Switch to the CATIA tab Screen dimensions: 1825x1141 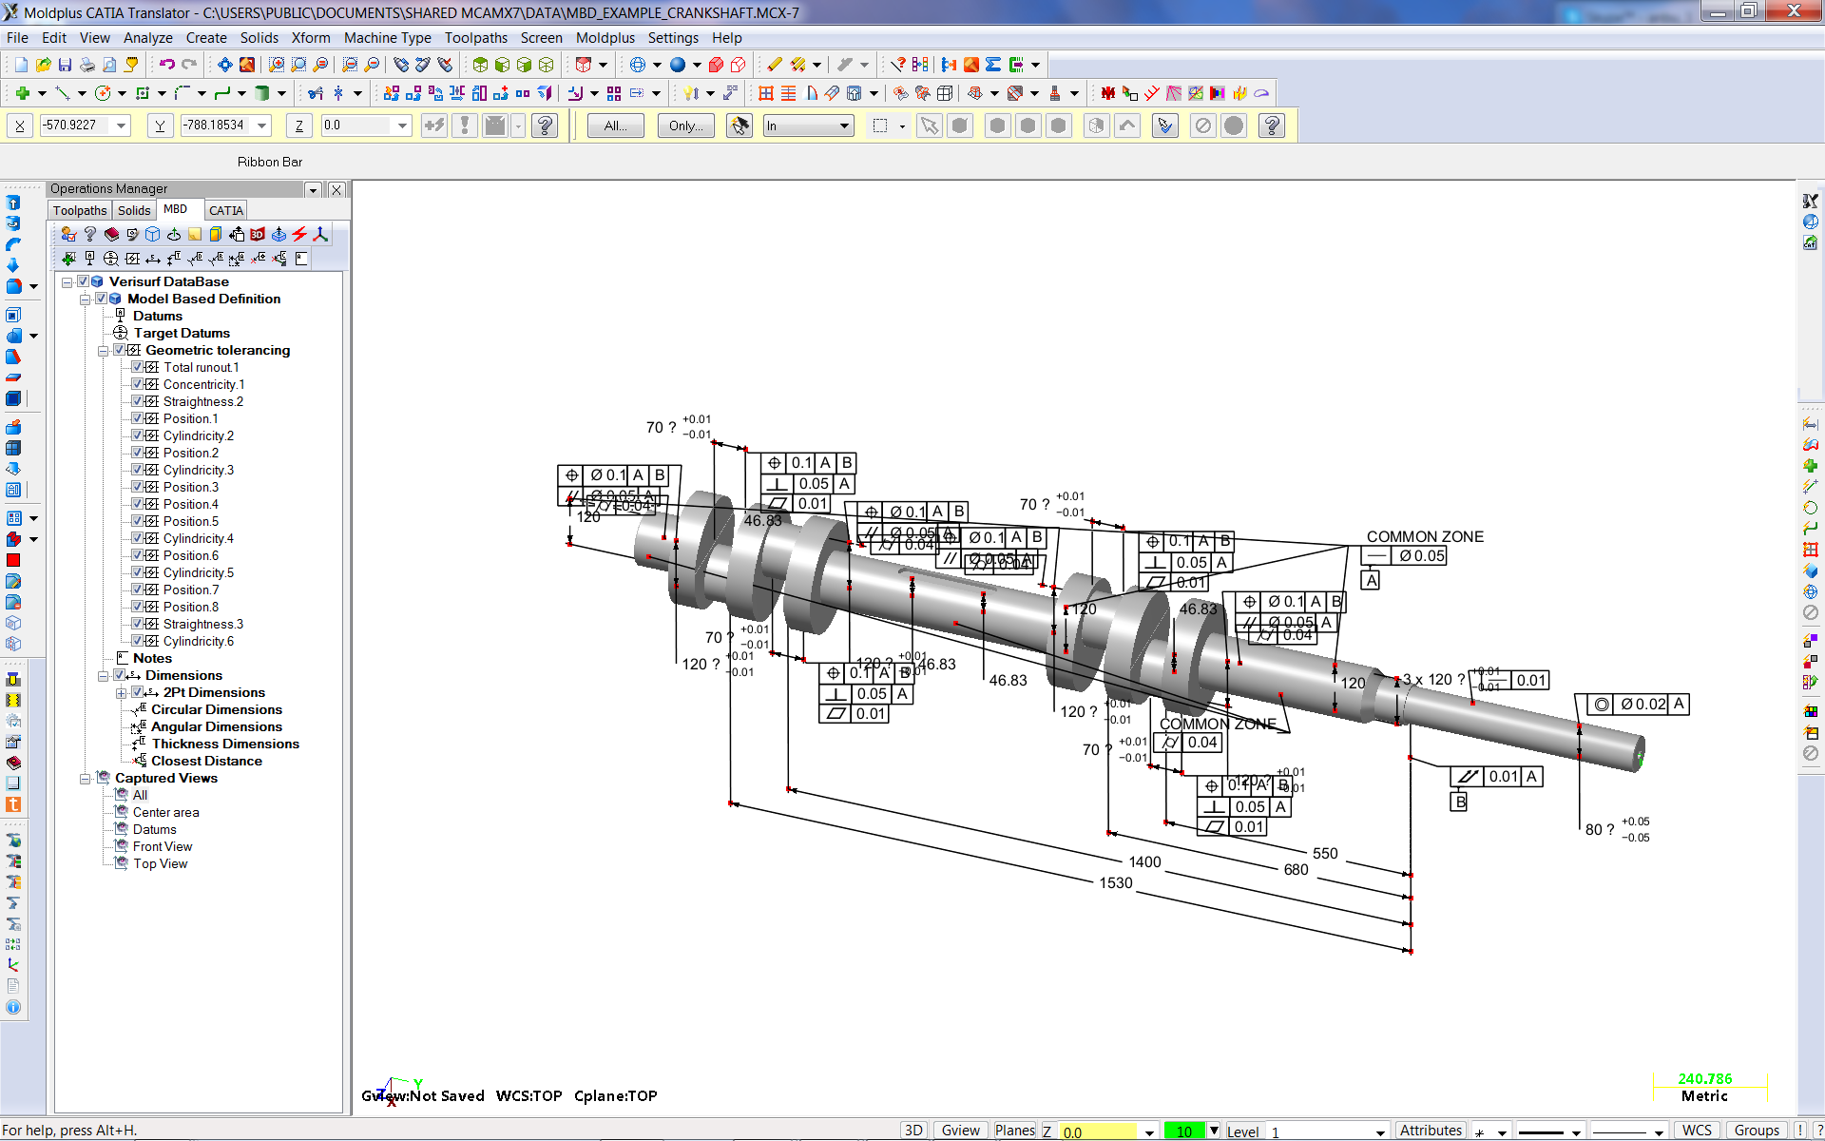(x=225, y=210)
